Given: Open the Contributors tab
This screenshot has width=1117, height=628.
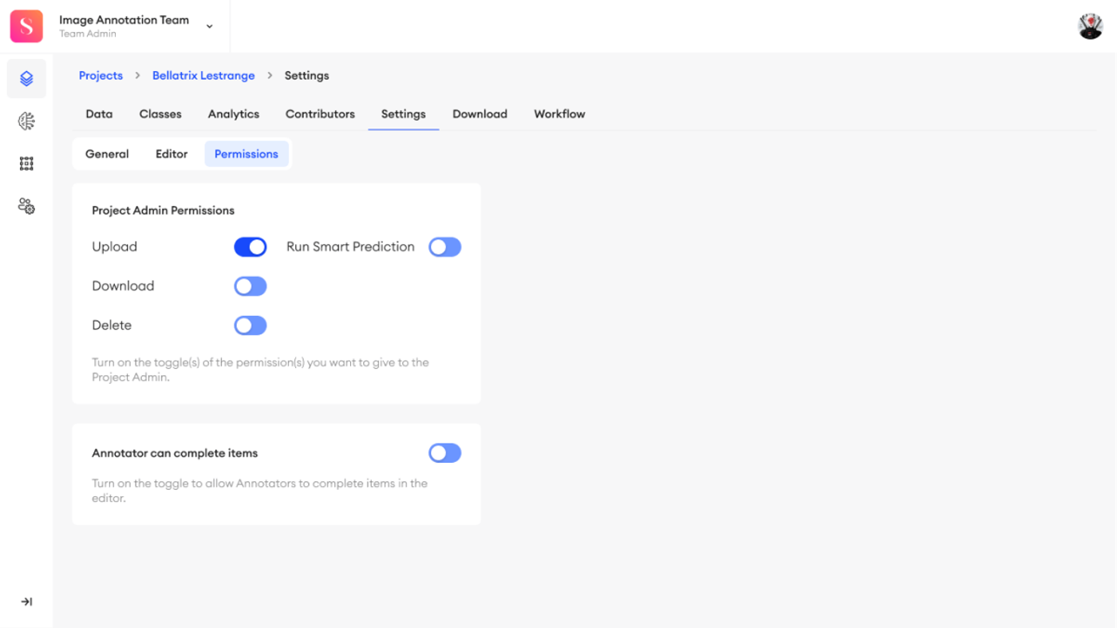Looking at the screenshot, I should coord(320,114).
